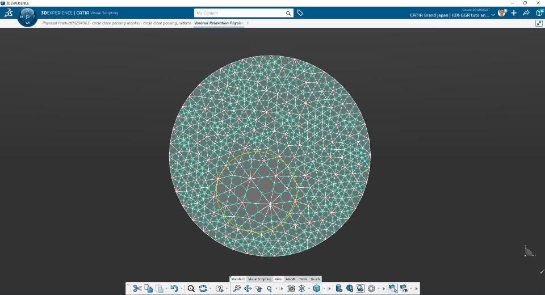545x295 pixels.
Task: Expand the Undo history arrow
Action: 182,289
